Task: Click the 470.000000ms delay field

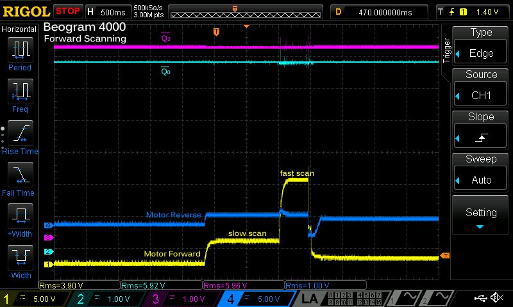Action: pos(385,12)
